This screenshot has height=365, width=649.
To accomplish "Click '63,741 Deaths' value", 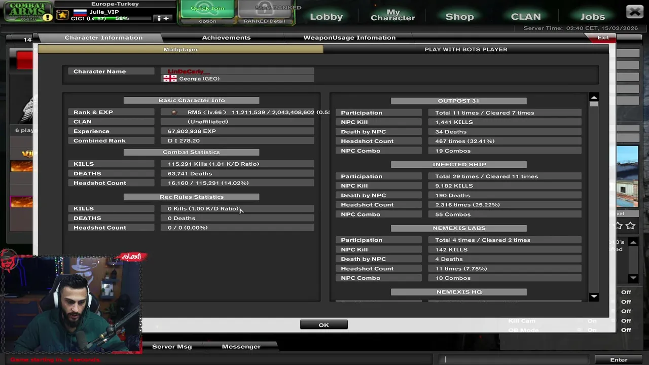I will click(x=190, y=173).
